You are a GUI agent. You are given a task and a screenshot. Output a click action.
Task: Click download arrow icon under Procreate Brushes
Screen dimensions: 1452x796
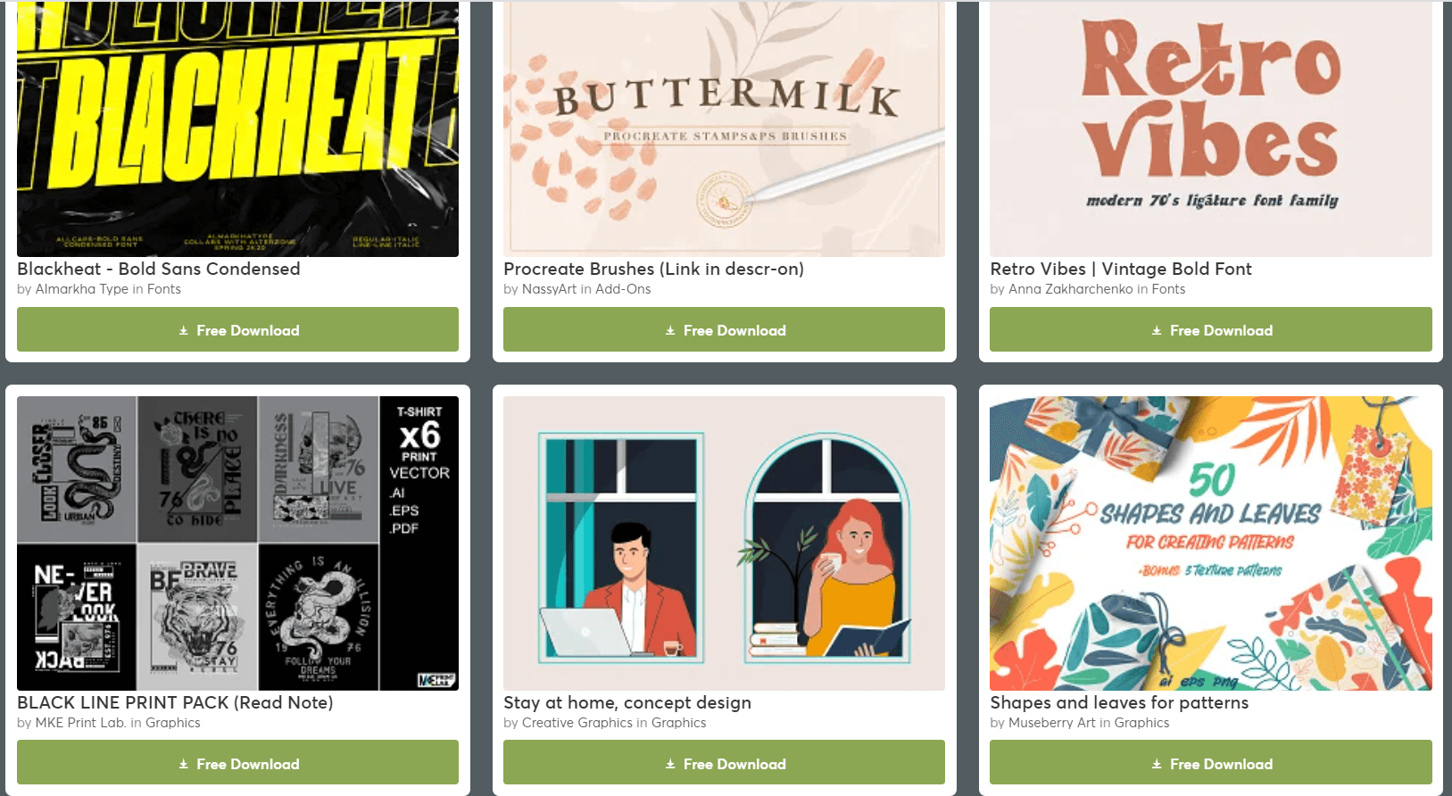tap(670, 330)
